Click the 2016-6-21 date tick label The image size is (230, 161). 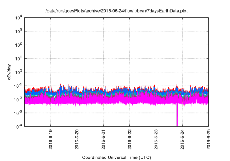click(x=103, y=139)
